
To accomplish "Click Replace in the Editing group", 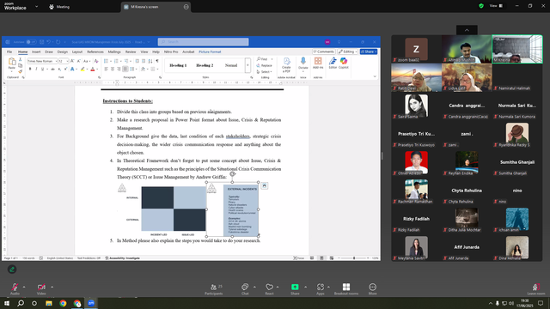I will pos(265,65).
